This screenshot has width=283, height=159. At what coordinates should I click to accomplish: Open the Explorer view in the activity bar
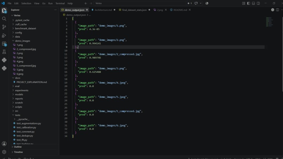[x=4, y=11]
